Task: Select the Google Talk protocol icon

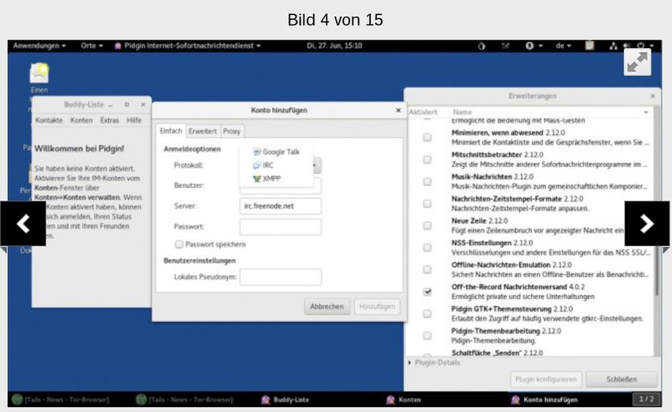Action: coord(257,152)
